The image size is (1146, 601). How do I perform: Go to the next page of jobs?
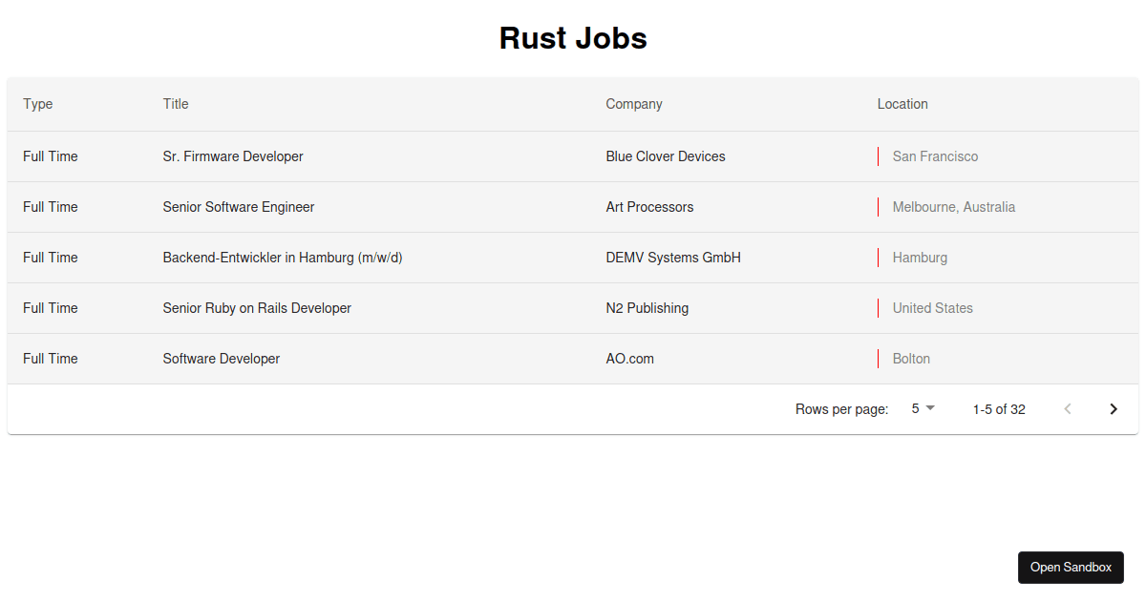coord(1113,408)
